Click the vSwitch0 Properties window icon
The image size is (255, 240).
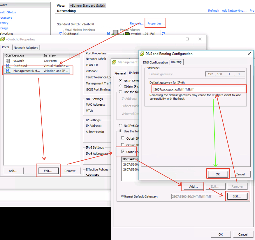tap(2, 39)
